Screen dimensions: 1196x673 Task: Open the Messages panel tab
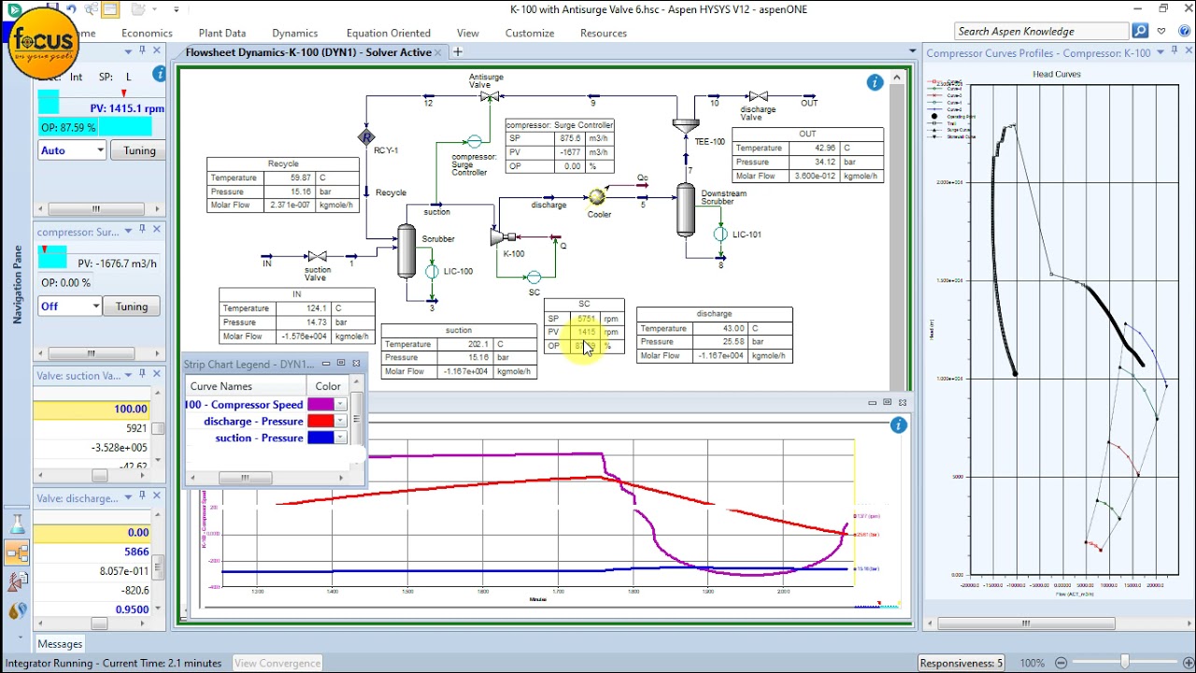pyautogui.click(x=60, y=644)
